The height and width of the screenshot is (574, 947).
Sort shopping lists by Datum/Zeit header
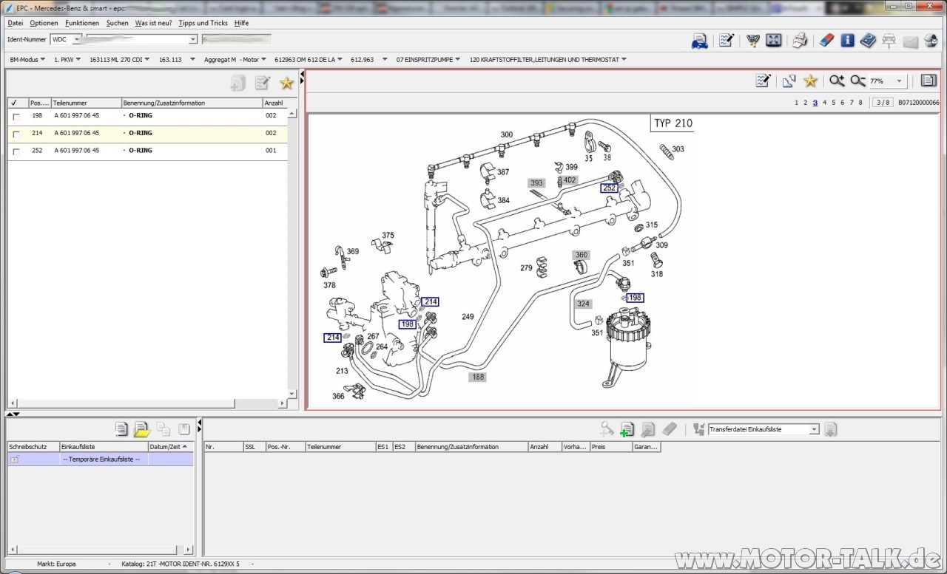click(x=169, y=447)
